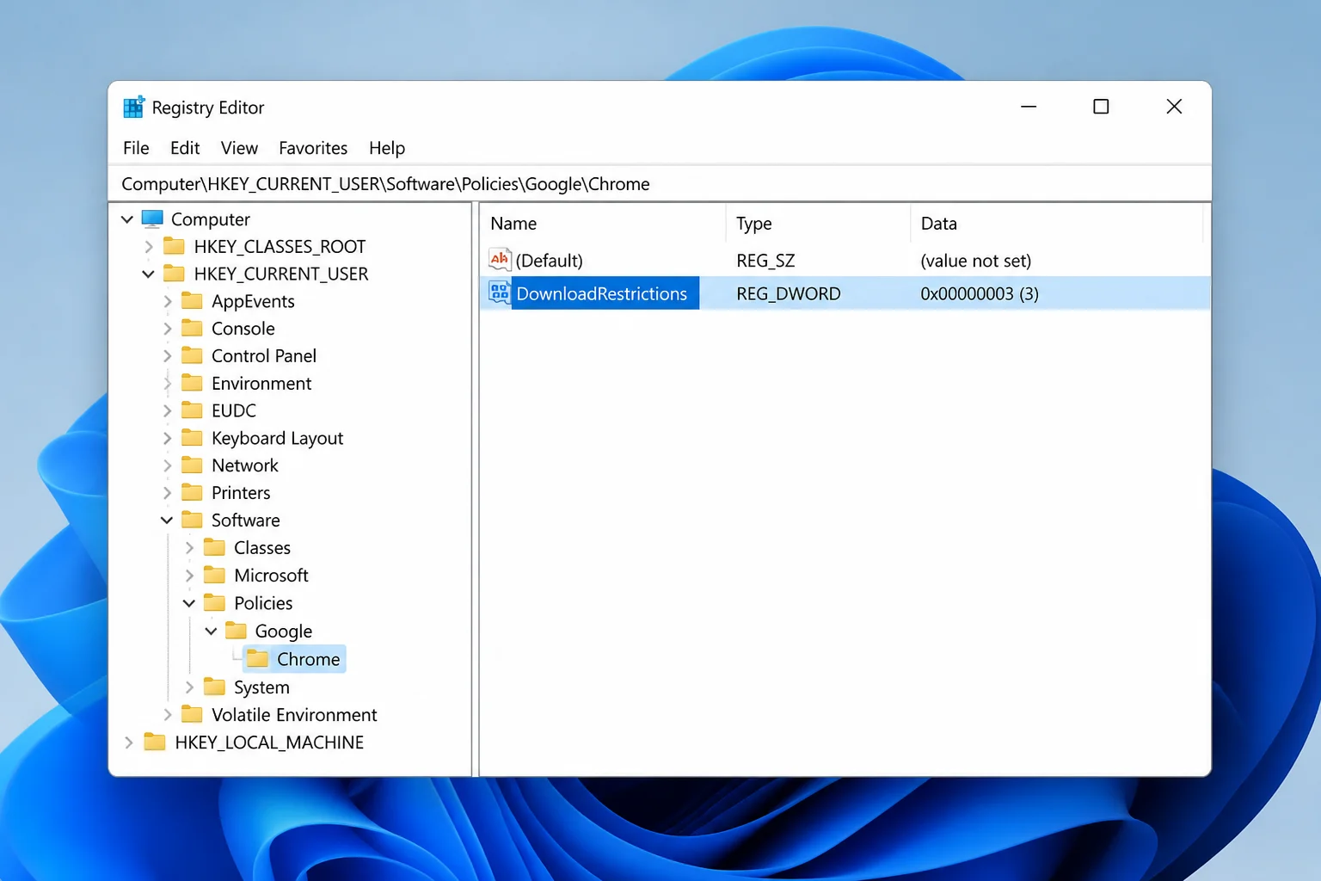Screen dimensions: 1321x881
Task: Expand the Keyboard Layout chevron
Action: [x=167, y=438]
